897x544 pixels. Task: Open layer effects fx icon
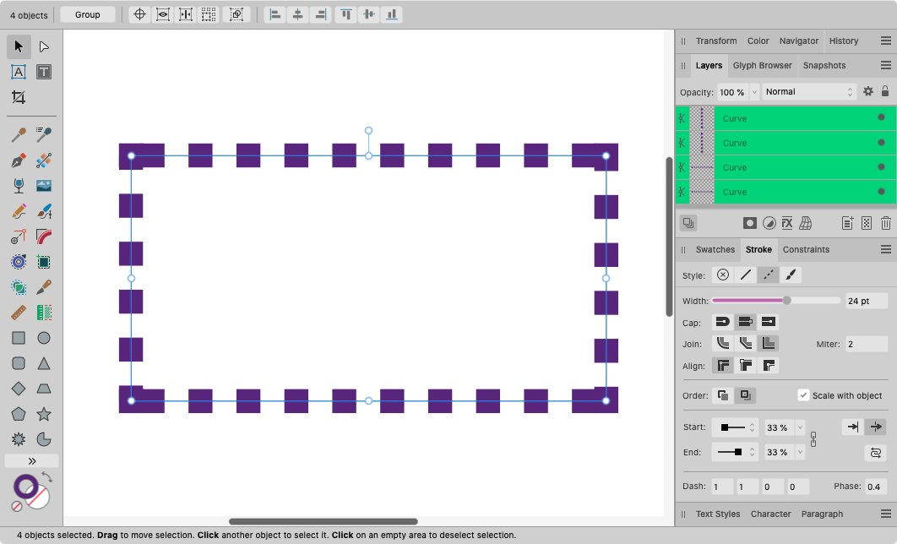tap(787, 223)
